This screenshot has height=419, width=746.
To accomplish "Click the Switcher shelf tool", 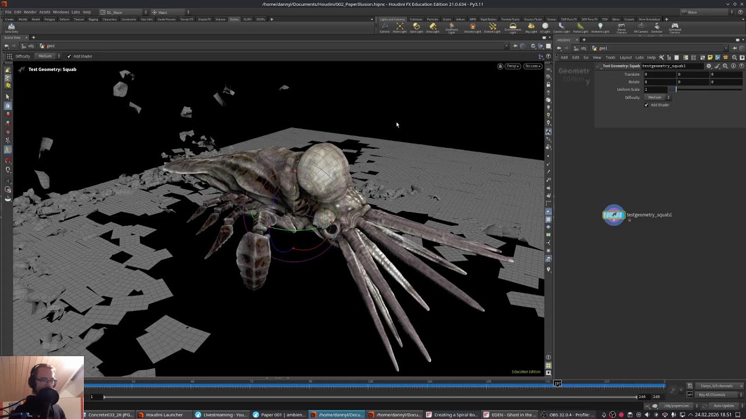I will [657, 27].
